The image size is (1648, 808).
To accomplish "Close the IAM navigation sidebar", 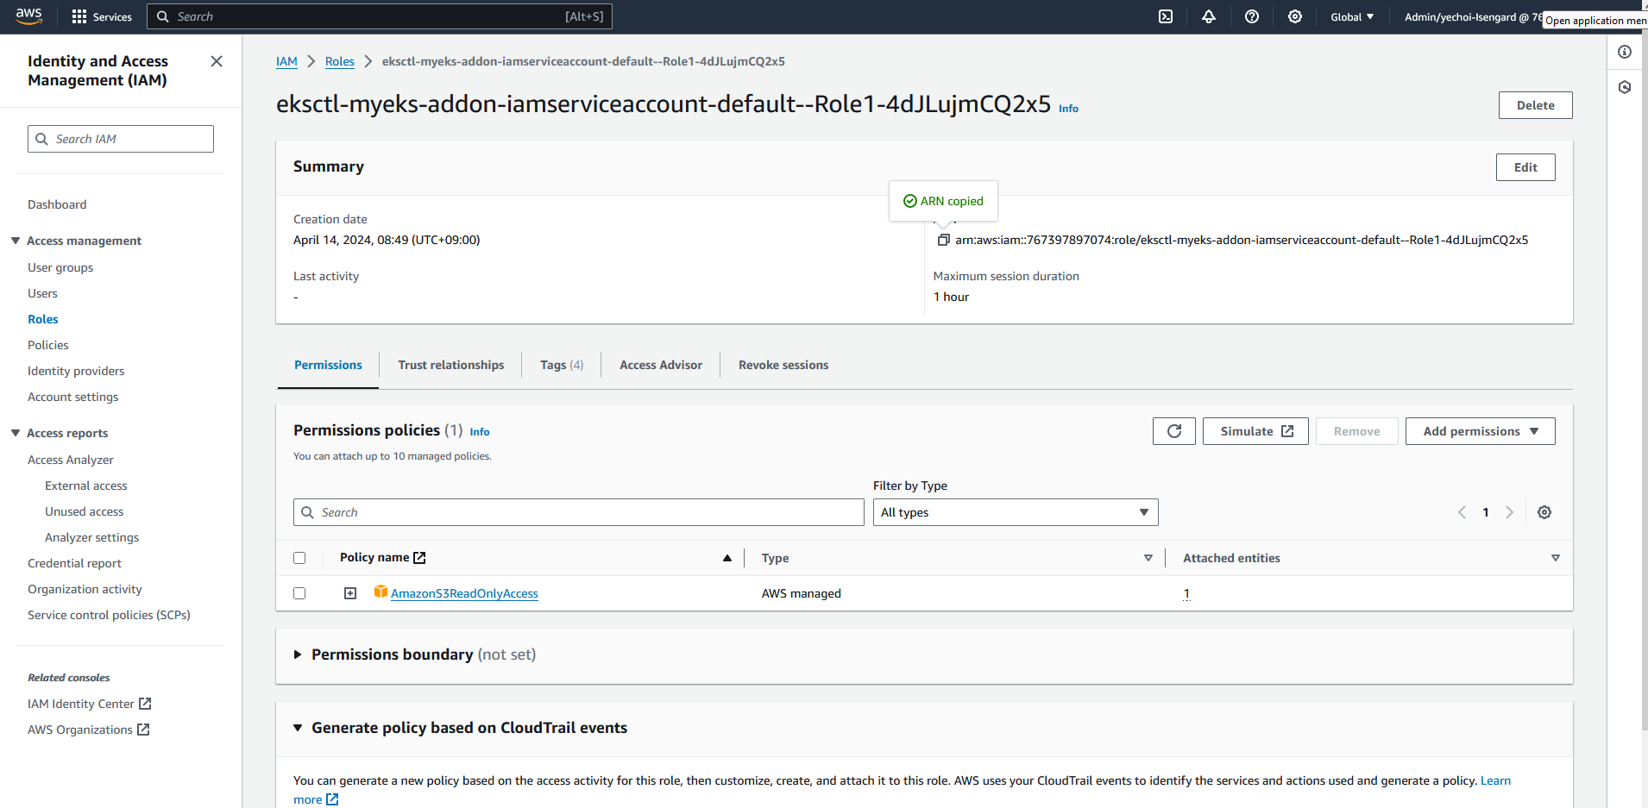I will 217,61.
